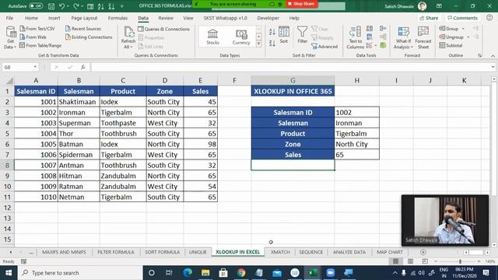498x280 pixels.
Task: Choose From Table/Range
Action: pos(40,45)
